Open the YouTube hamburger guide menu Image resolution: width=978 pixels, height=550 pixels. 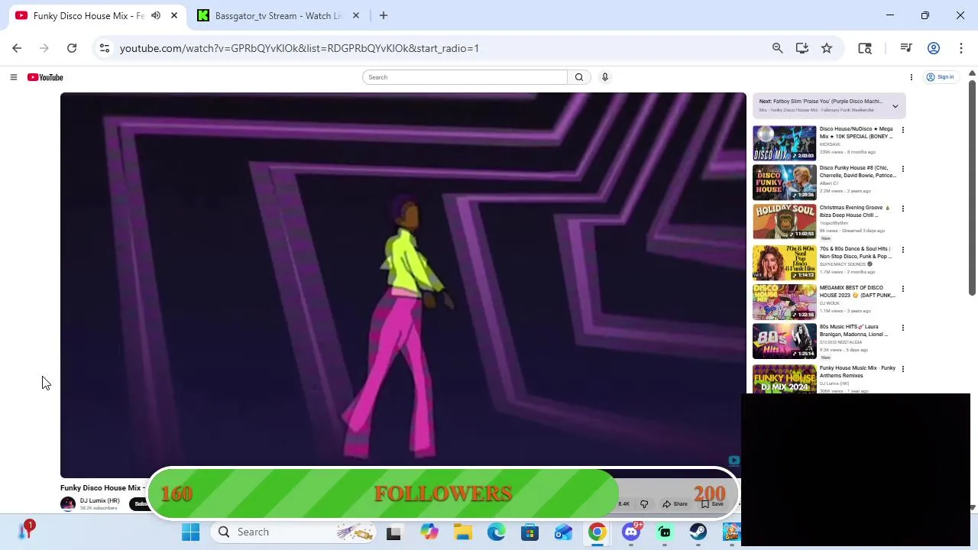click(x=13, y=77)
